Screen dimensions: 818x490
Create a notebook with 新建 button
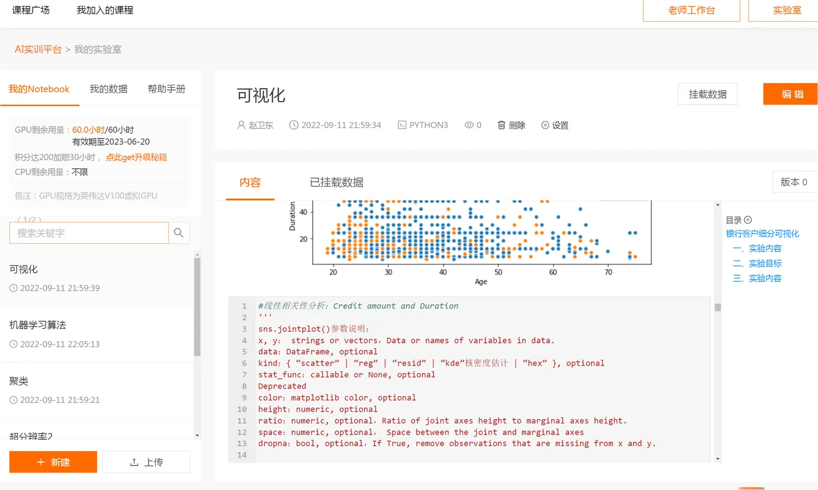(x=53, y=462)
